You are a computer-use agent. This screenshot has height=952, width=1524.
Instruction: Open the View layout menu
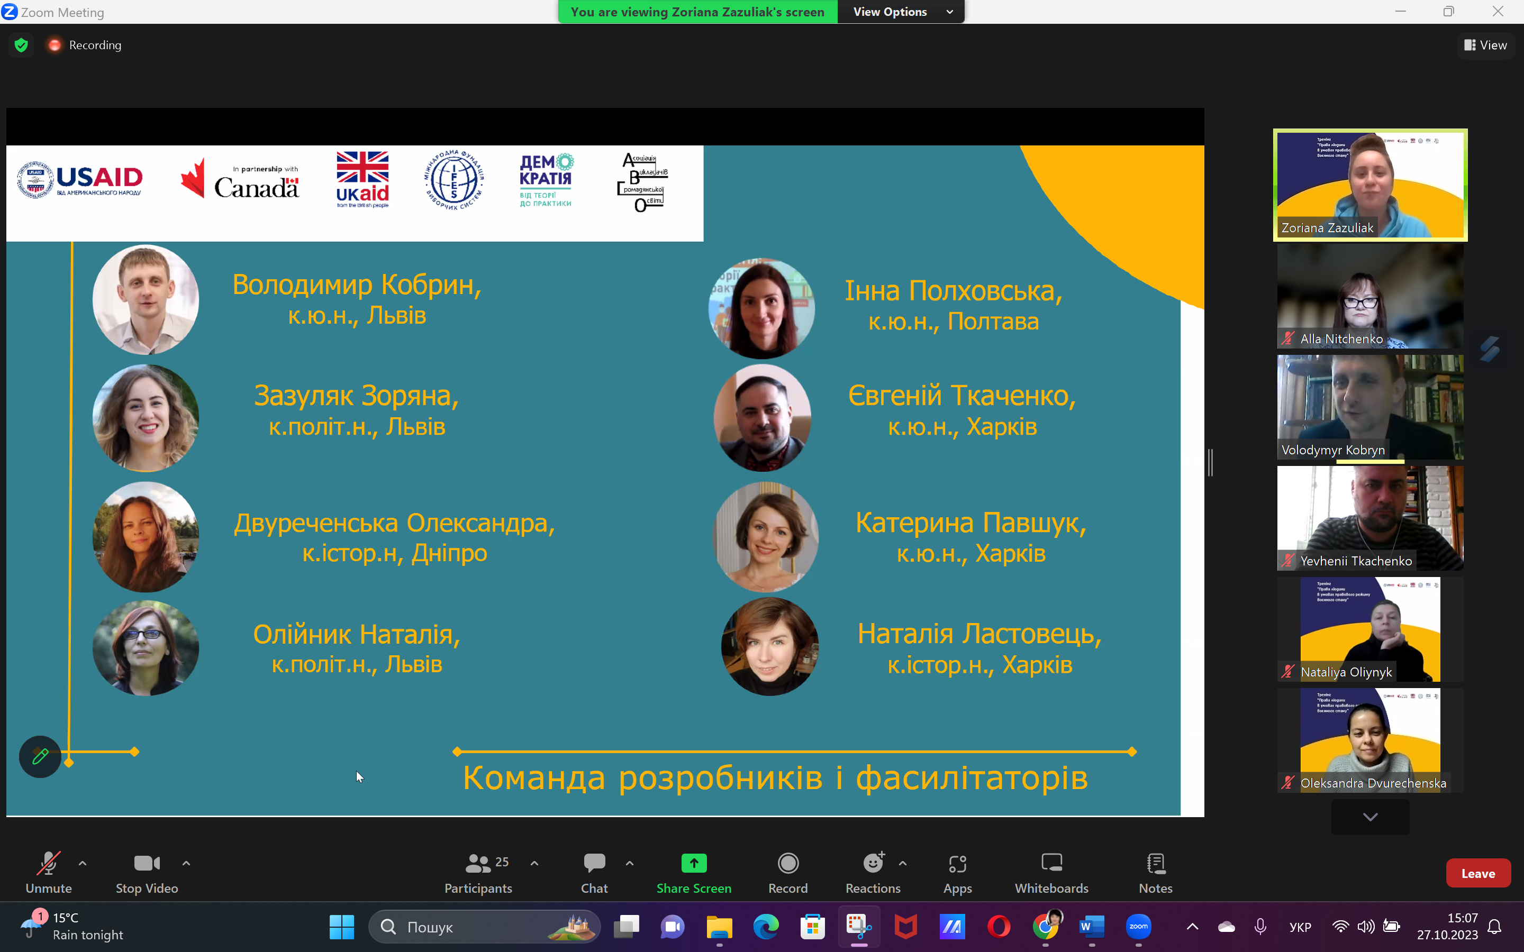(1485, 45)
